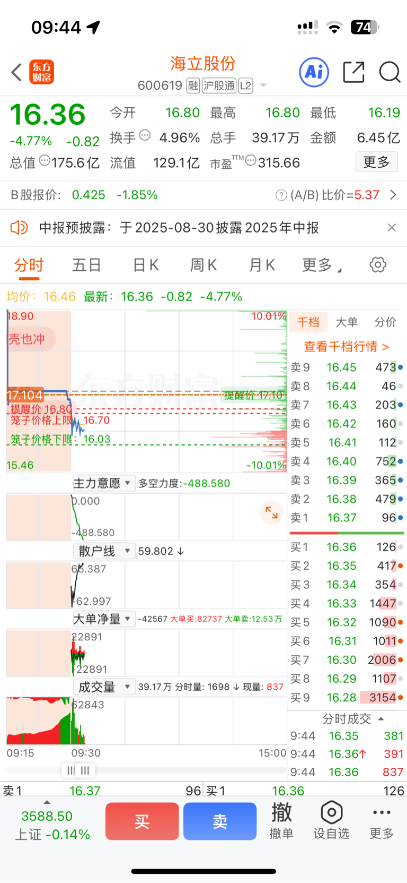The height and width of the screenshot is (883, 407).
Task: Tap the 撤单 cancel order icon
Action: tap(281, 821)
